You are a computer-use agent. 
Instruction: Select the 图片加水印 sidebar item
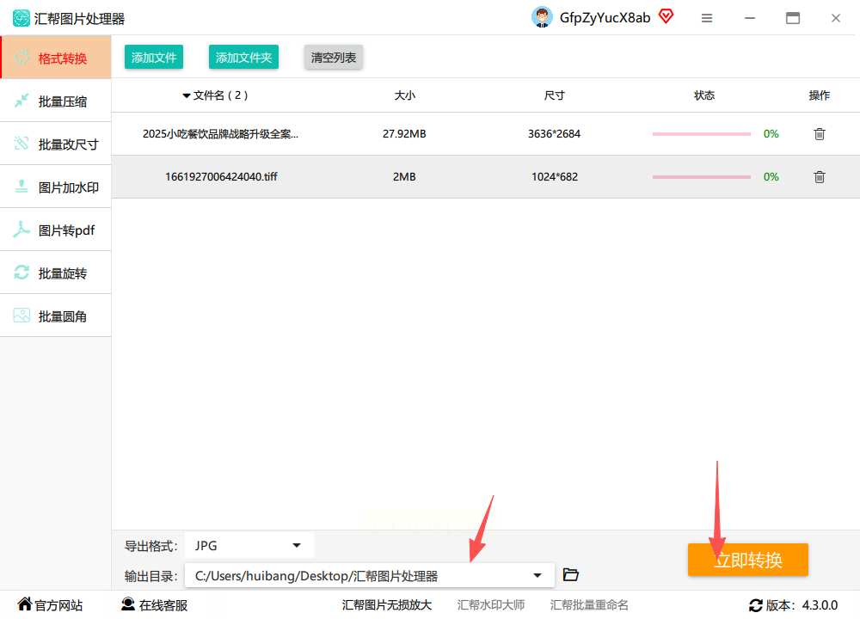[x=55, y=187]
